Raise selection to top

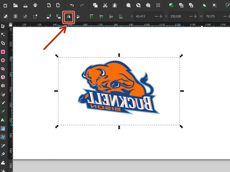click(92, 16)
